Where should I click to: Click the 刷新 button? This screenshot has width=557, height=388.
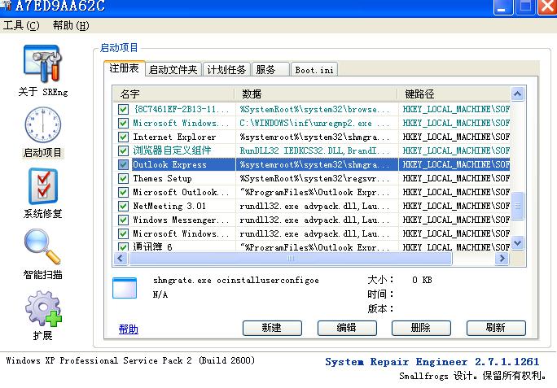click(496, 328)
